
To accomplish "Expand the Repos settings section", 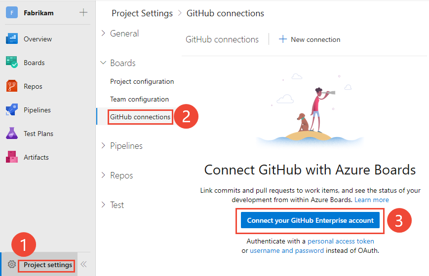I will 103,175.
